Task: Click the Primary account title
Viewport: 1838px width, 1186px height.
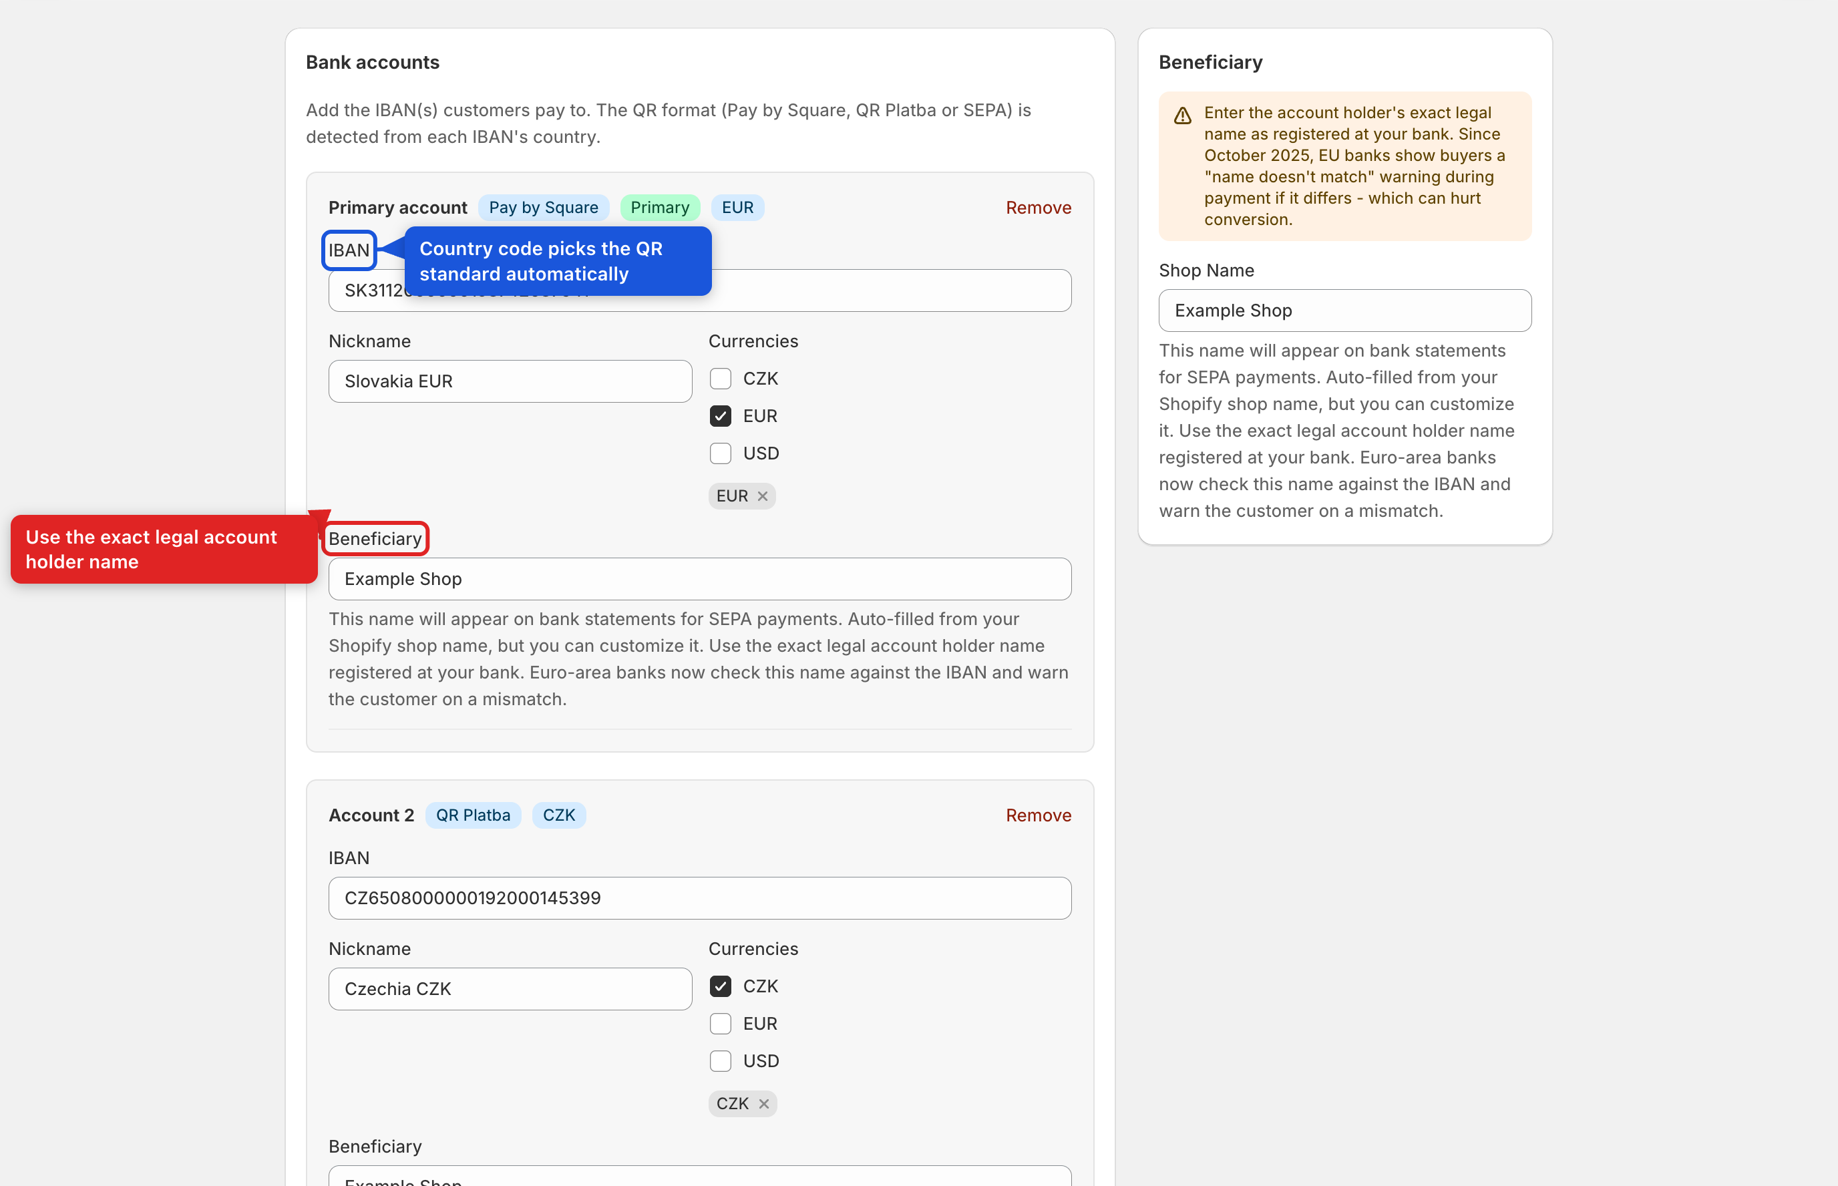Action: click(397, 207)
